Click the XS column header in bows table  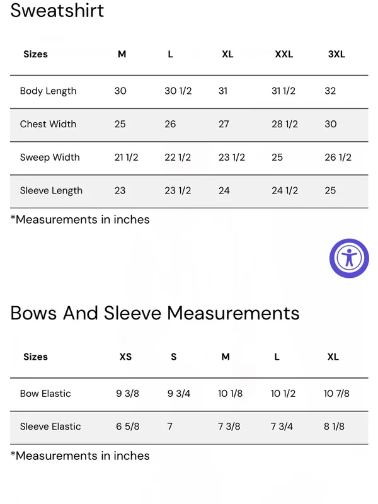point(125,357)
